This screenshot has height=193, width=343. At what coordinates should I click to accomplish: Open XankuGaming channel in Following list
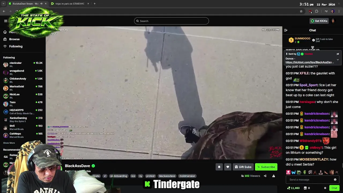pos(23,120)
